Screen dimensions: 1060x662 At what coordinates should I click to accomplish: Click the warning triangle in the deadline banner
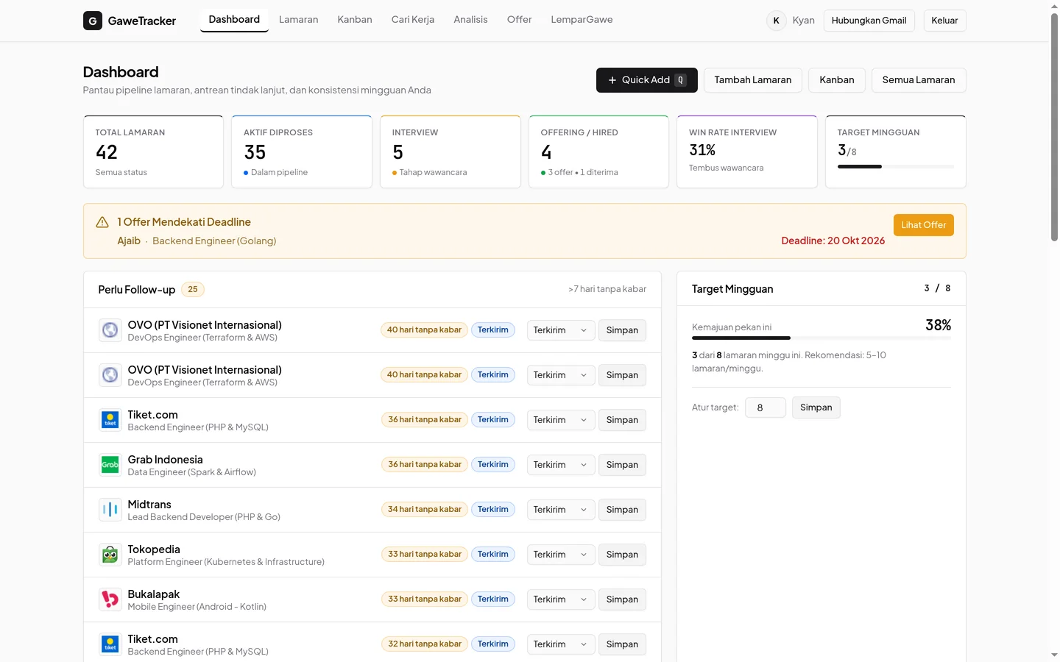coord(102,222)
